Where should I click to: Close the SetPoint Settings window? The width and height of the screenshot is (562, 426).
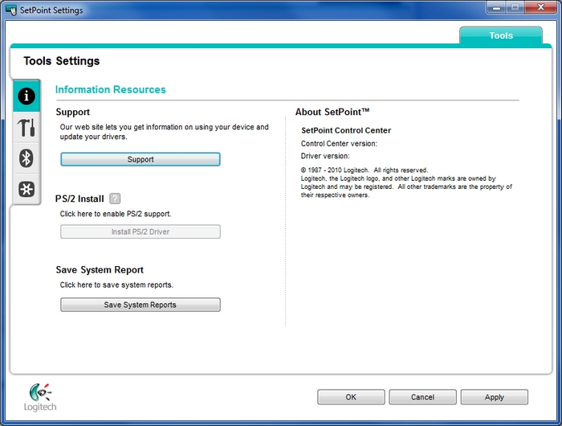(x=541, y=7)
